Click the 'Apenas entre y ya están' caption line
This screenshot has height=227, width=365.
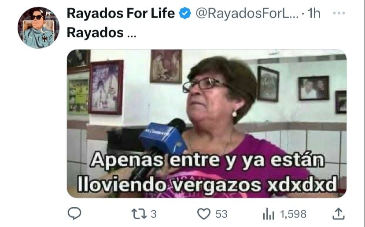(x=207, y=160)
